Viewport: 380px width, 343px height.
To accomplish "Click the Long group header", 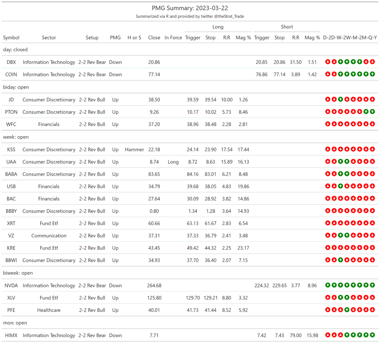I will tap(218, 27).
